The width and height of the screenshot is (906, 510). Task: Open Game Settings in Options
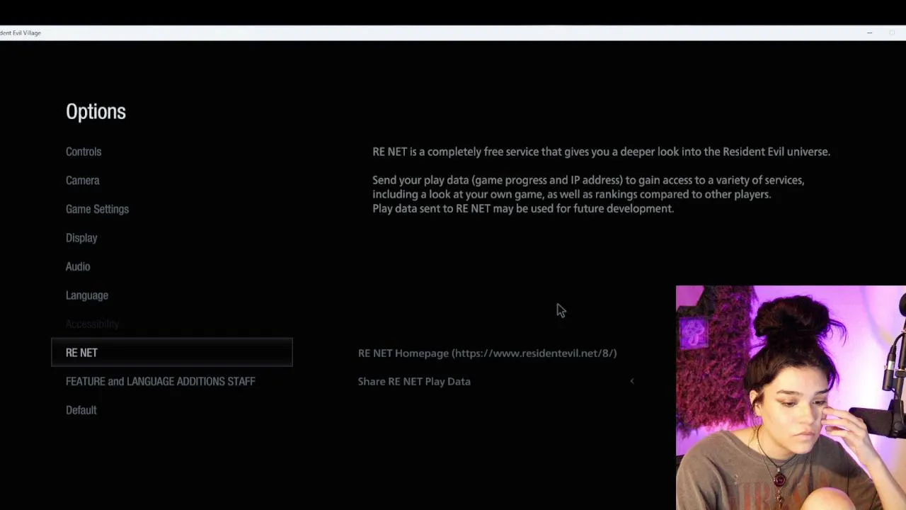(x=97, y=209)
